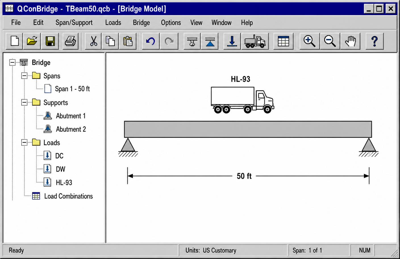Save the bridge with floppy disk icon
The width and height of the screenshot is (400, 259).
(50, 41)
